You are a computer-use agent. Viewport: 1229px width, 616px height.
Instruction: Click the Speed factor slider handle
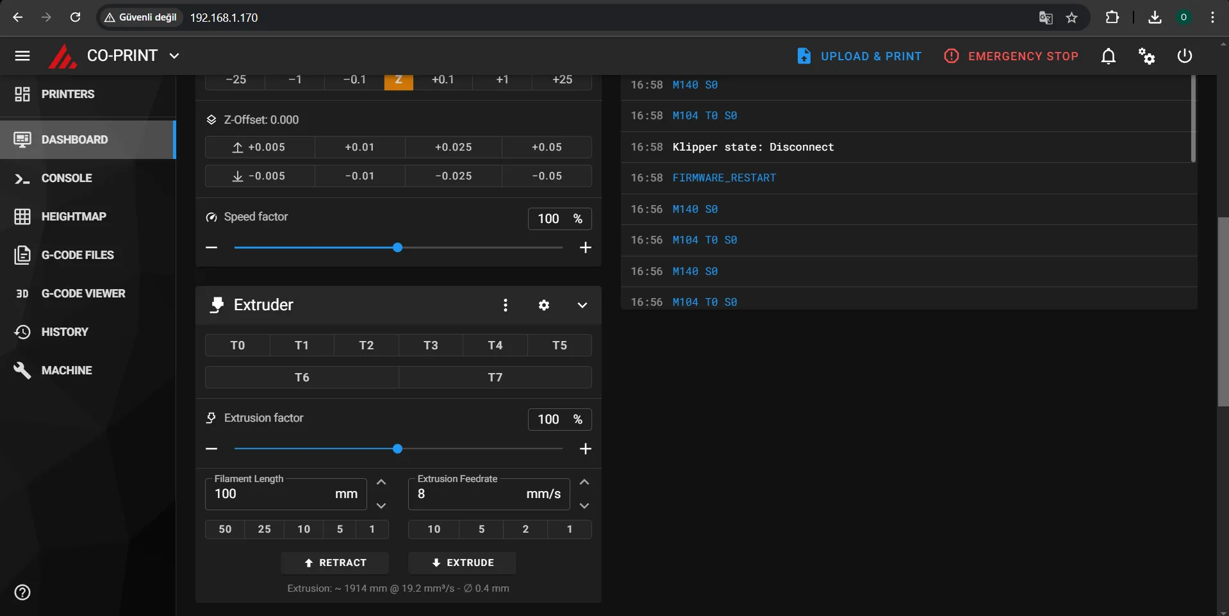[x=397, y=247]
